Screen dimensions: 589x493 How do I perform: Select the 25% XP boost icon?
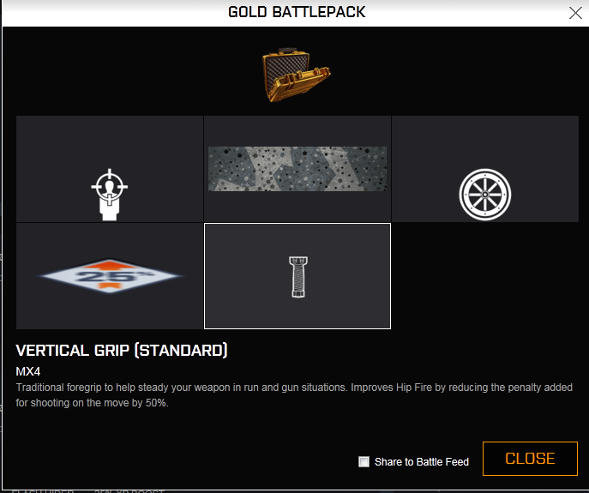(x=109, y=276)
